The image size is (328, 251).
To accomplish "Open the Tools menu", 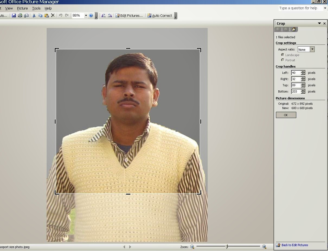I will pyautogui.click(x=36, y=8).
